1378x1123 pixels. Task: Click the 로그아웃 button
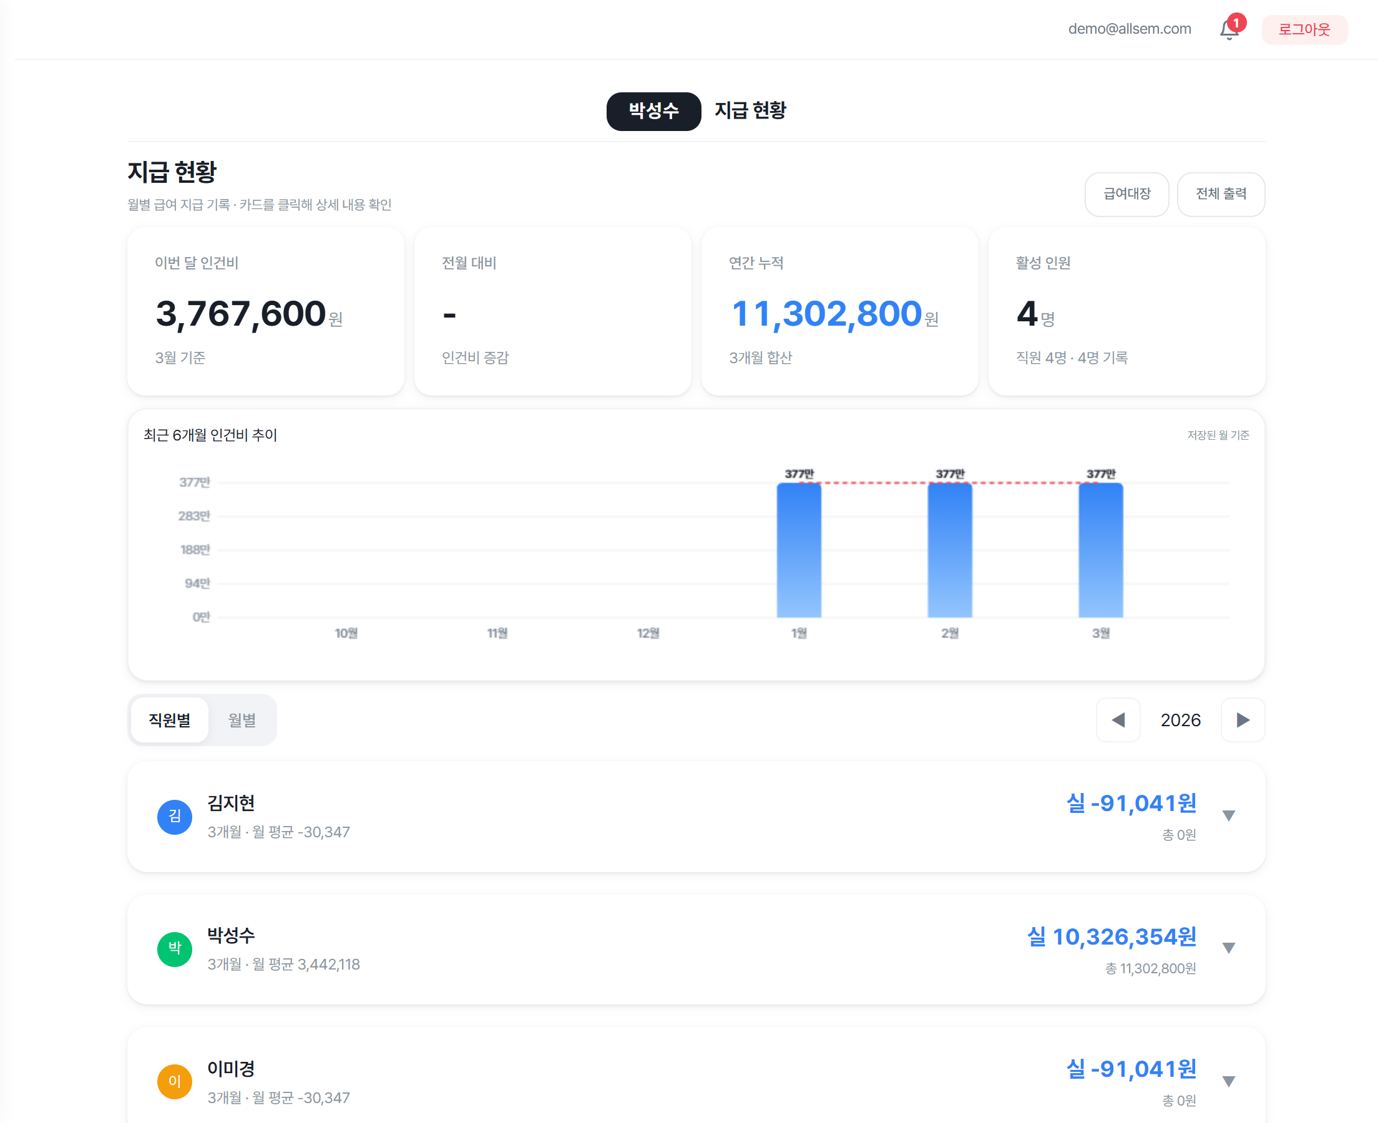coord(1304,30)
